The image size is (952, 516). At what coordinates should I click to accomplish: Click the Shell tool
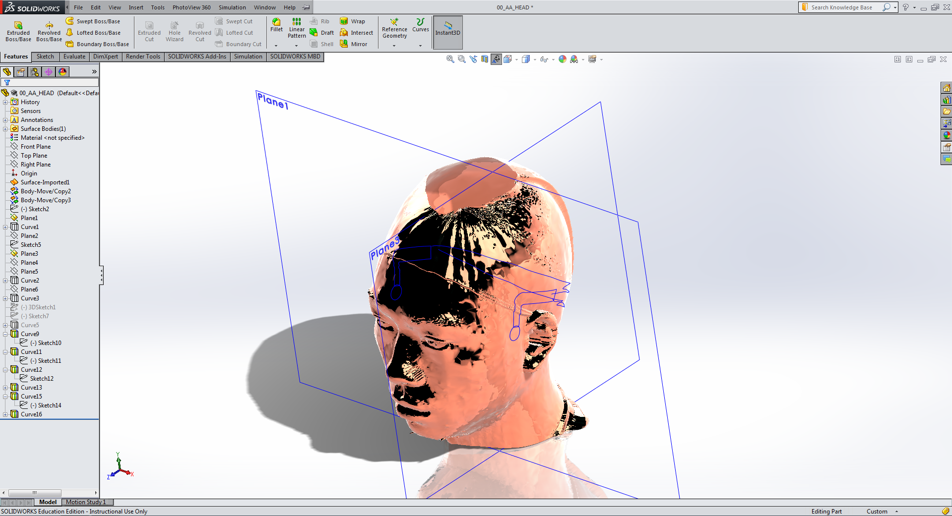tap(322, 44)
